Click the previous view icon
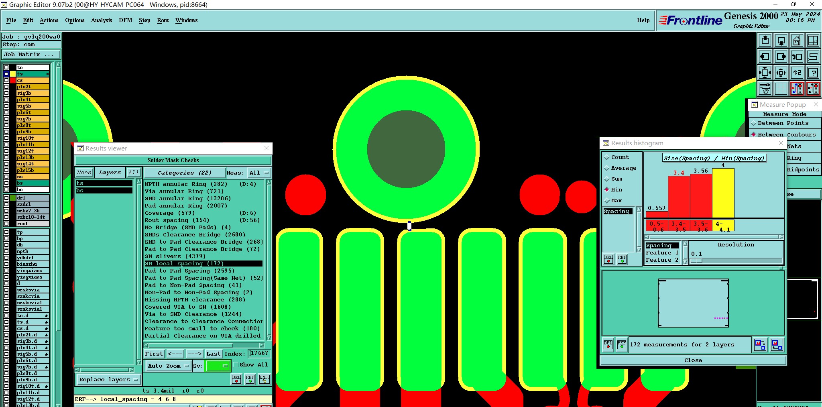The image size is (822, 407). click(797, 57)
